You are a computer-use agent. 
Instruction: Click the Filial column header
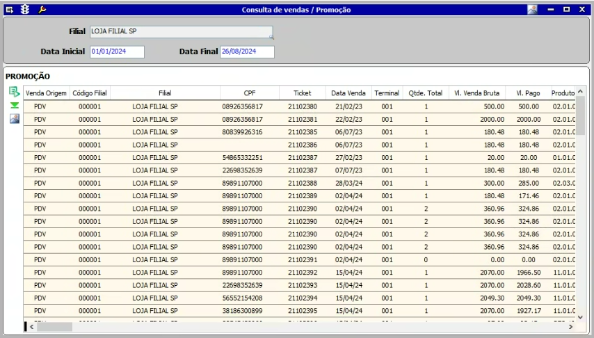click(x=165, y=93)
